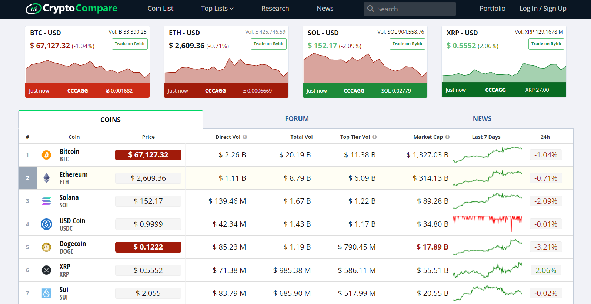The image size is (591, 304).
Task: Open the Top Lists dropdown
Action: 217,9
